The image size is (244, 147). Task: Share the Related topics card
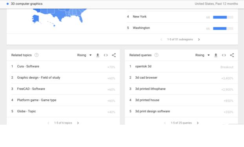114,55
